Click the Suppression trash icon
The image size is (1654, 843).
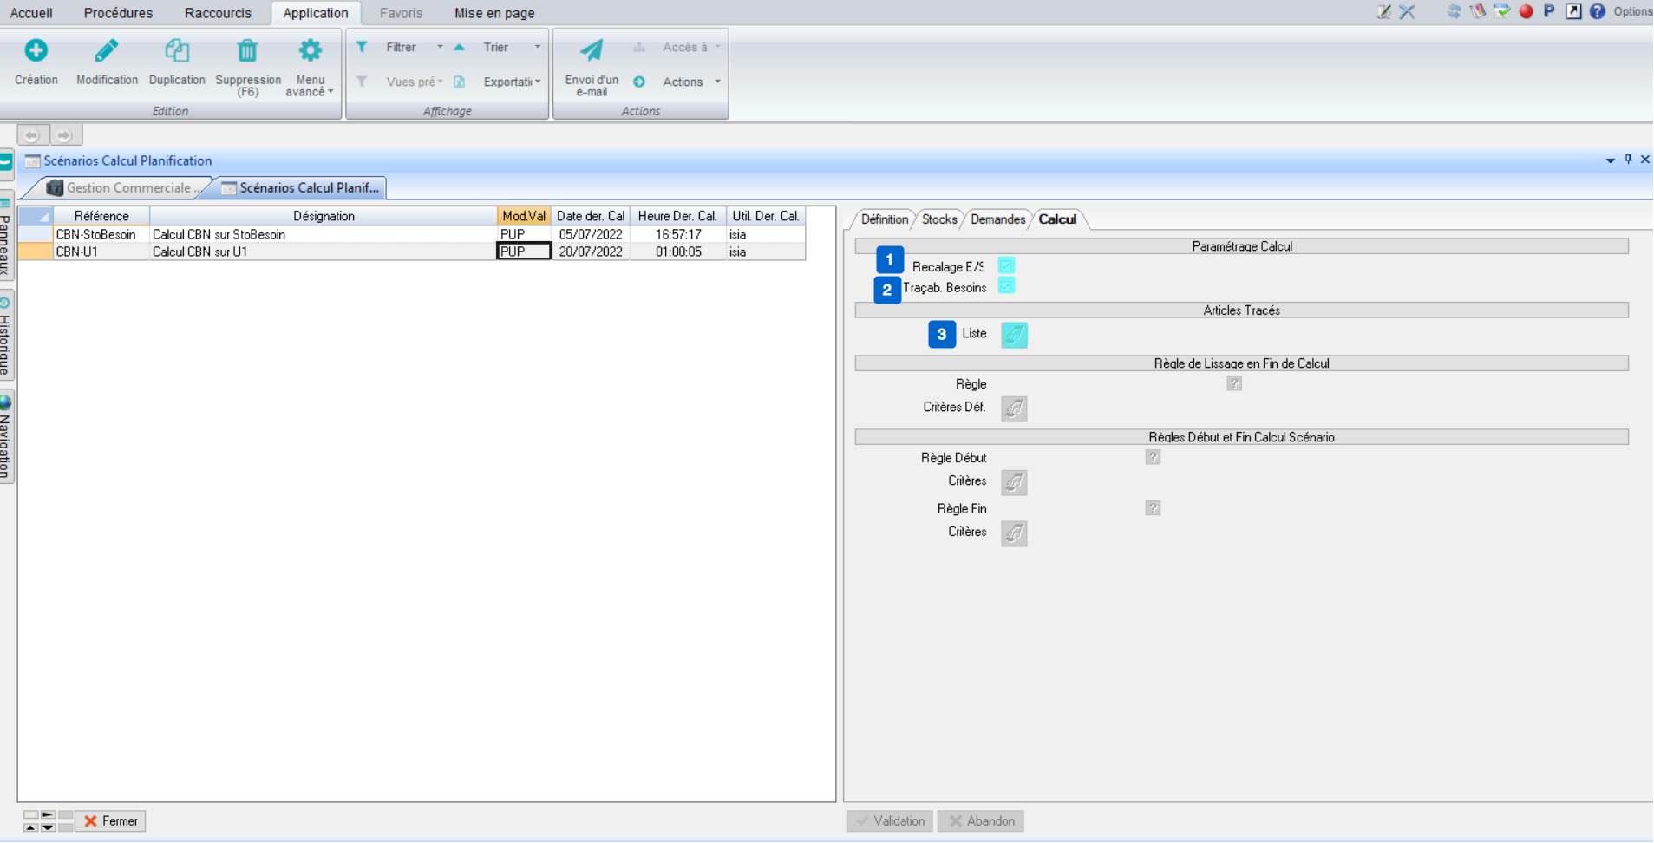[x=247, y=51]
